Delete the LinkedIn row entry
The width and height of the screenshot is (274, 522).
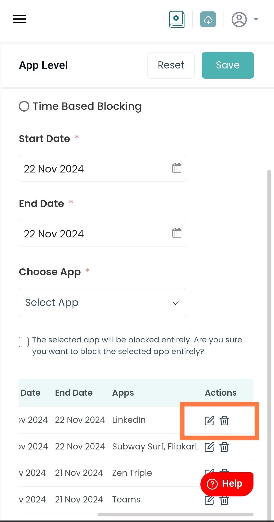224,421
